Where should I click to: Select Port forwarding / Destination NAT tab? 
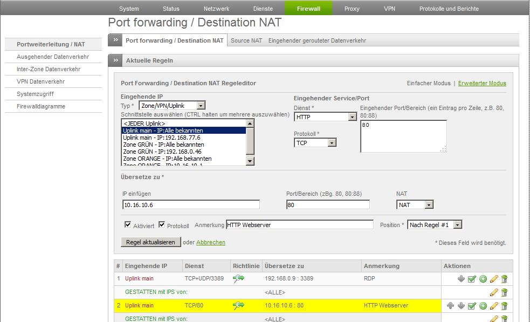(174, 40)
